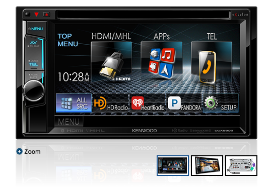Click the Zoom plus link
Viewport: 271px width, 191px height.
click(x=29, y=151)
